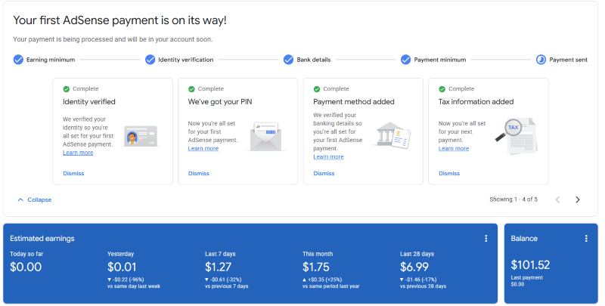The width and height of the screenshot is (605, 306).
Task: Click the ID card illustration icon
Action: coord(139,136)
